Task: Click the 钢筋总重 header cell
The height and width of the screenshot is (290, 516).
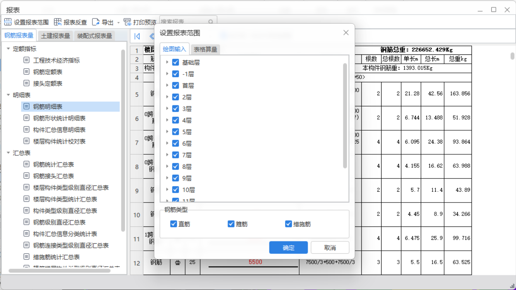Action: pos(416,50)
